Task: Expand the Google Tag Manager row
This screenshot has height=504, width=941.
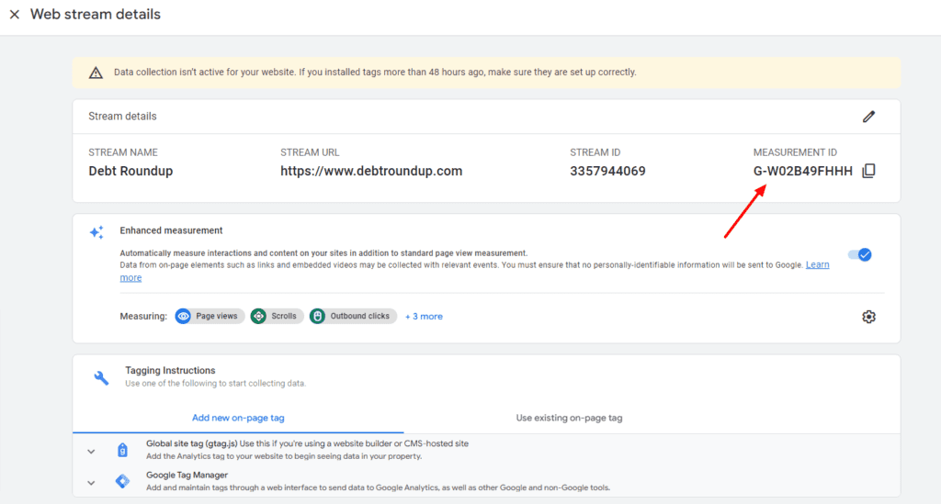Action: pyautogui.click(x=91, y=482)
